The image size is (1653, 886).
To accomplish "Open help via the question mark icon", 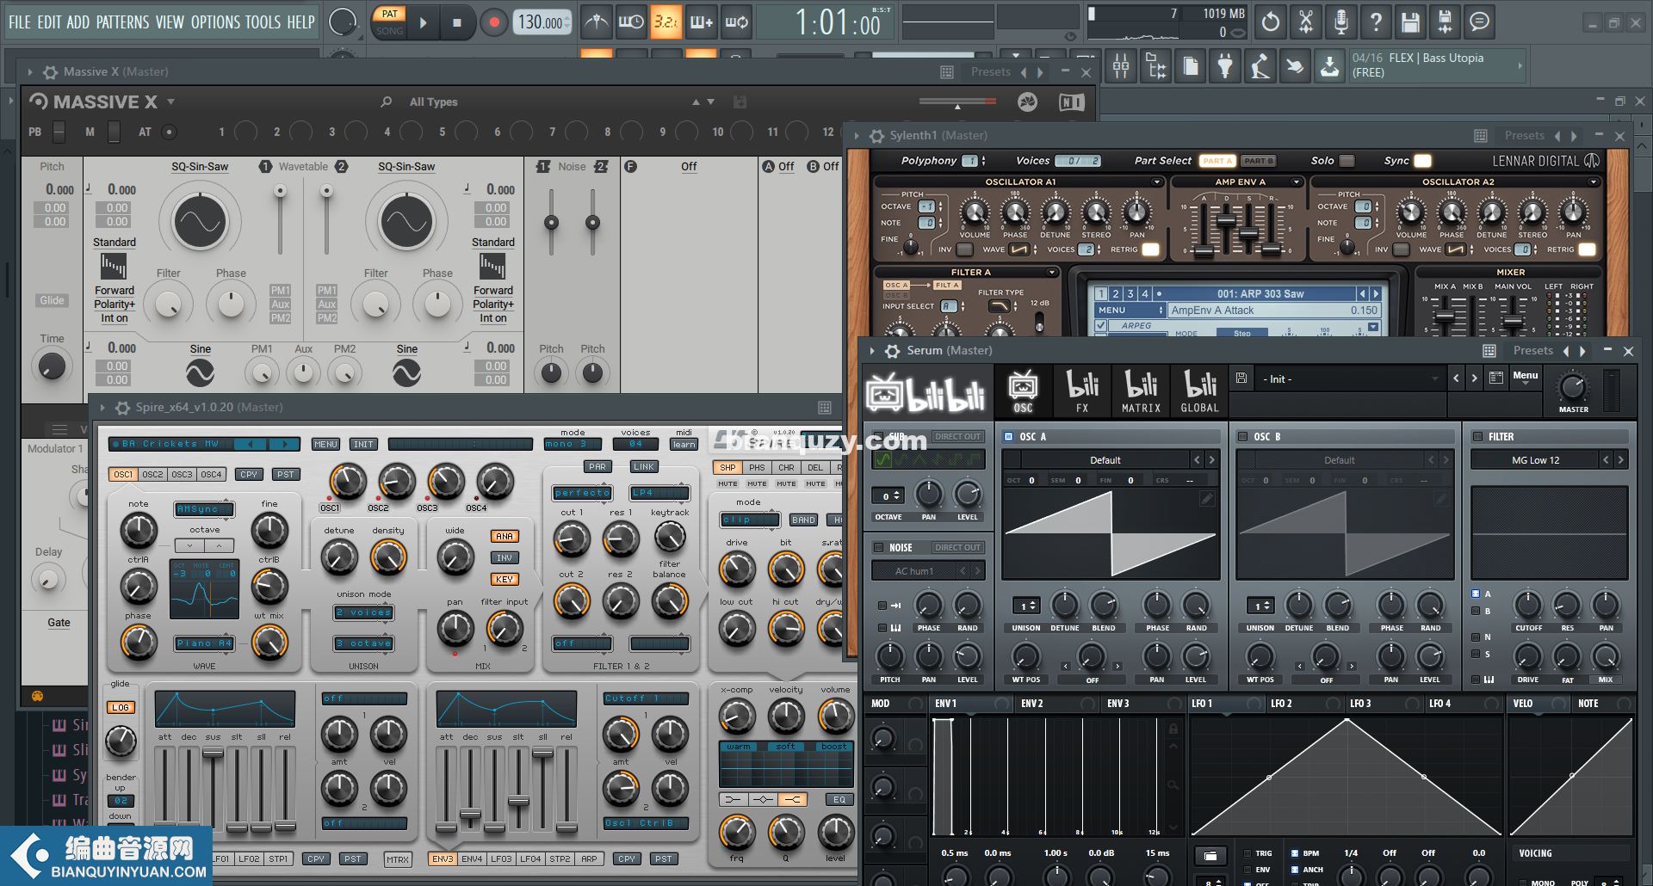I will click(1376, 22).
